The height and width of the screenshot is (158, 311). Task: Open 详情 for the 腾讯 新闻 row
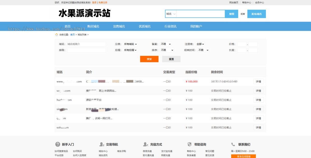click(x=258, y=118)
